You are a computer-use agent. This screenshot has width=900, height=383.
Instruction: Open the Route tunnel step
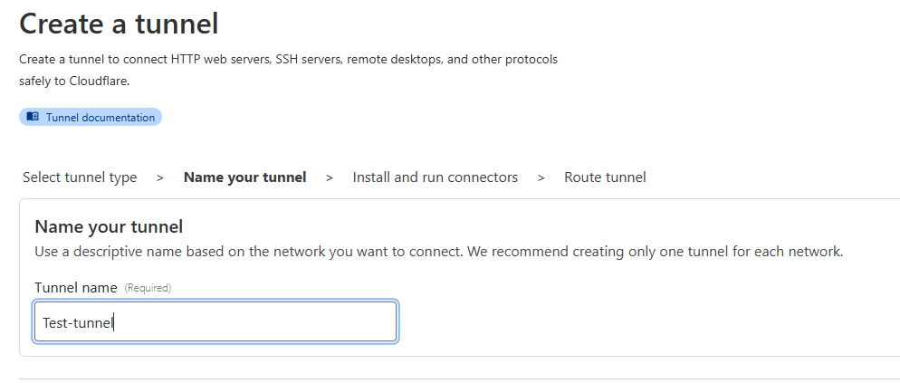point(605,177)
